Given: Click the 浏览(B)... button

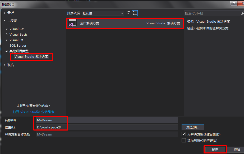Looking at the screenshot, I should [x=193, y=127].
